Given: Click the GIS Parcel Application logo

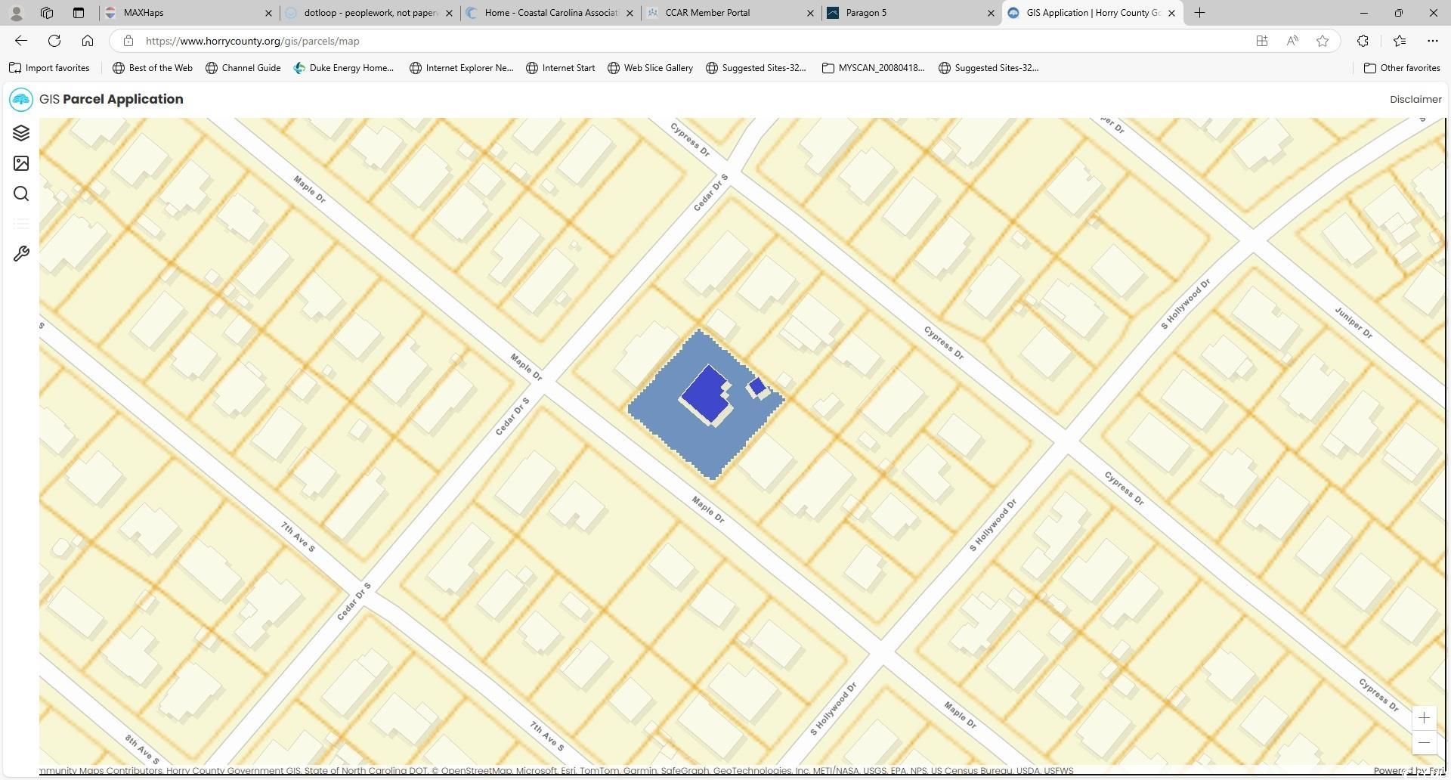Looking at the screenshot, I should click(21, 99).
